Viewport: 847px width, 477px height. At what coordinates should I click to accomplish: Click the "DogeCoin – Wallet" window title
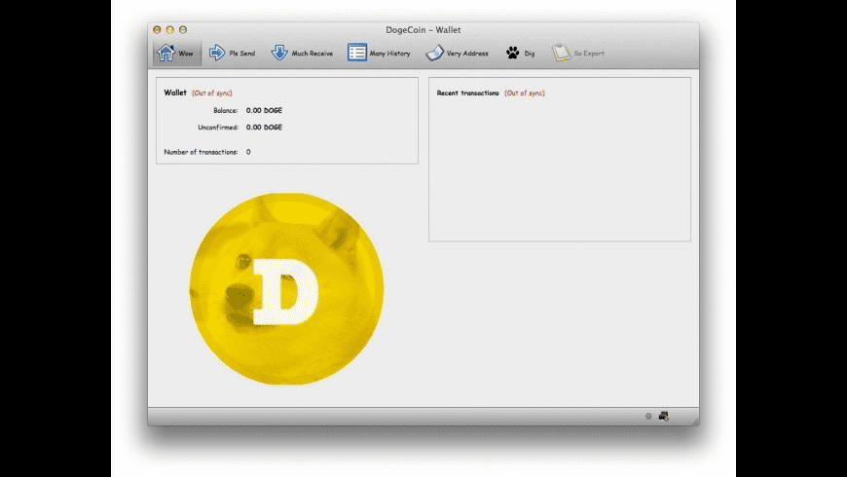coord(423,30)
